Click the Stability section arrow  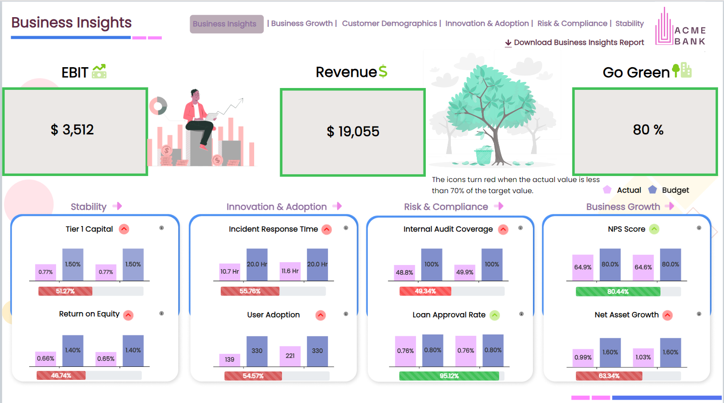click(x=117, y=206)
